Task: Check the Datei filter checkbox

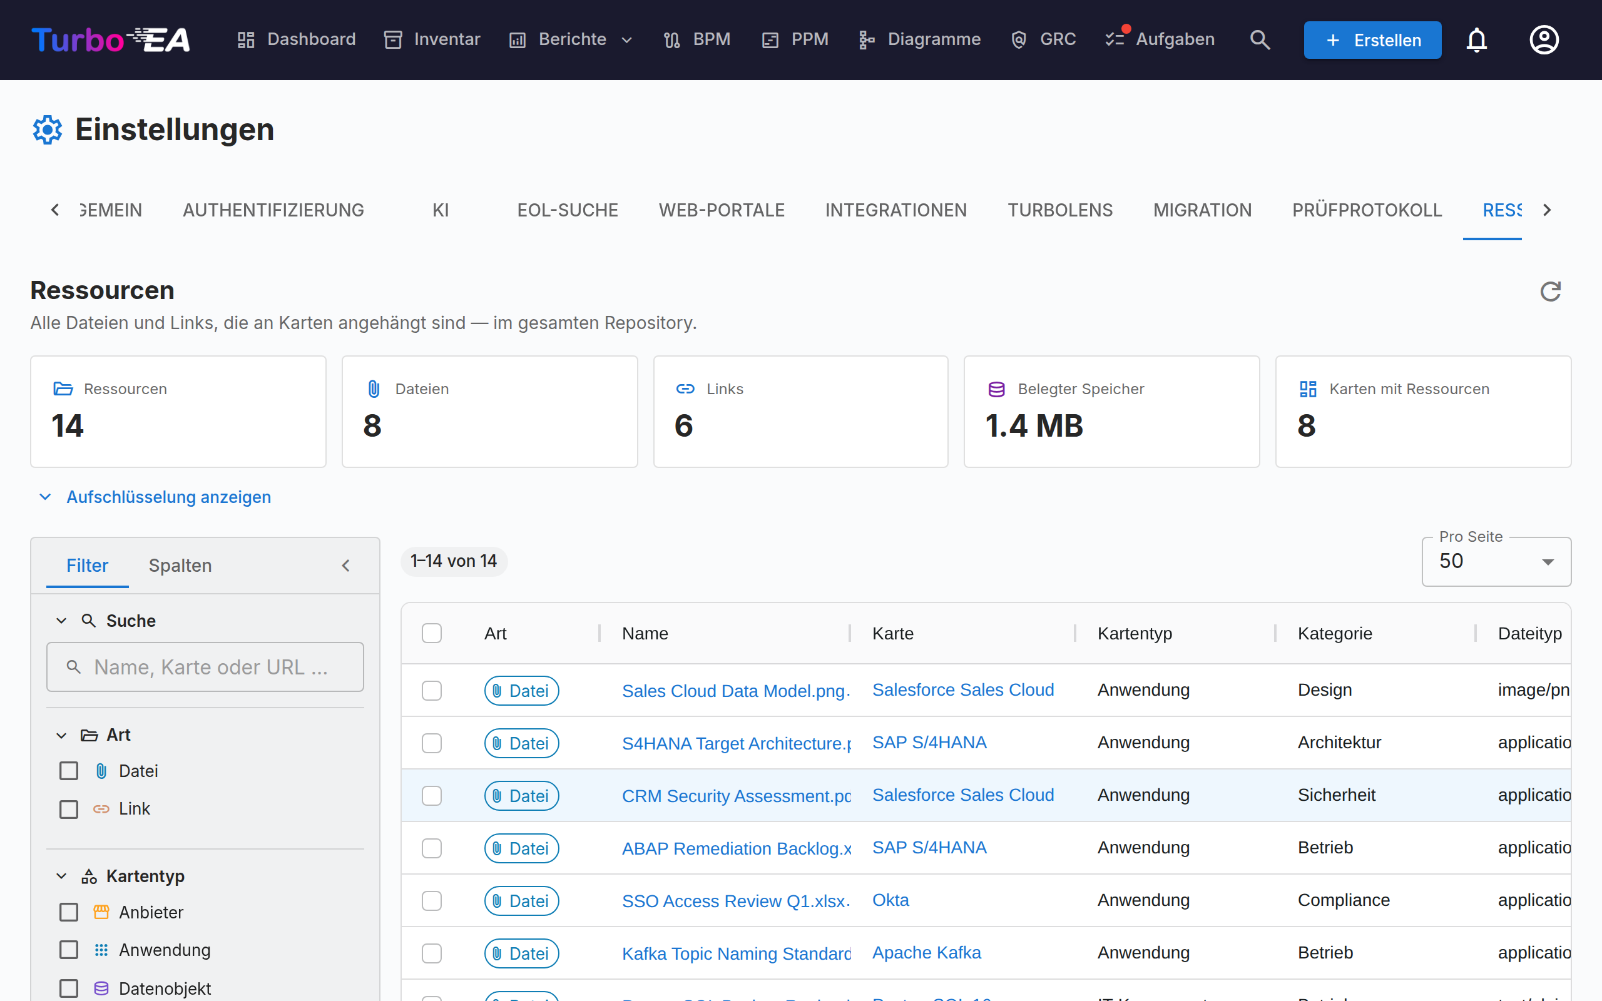Action: coord(69,771)
